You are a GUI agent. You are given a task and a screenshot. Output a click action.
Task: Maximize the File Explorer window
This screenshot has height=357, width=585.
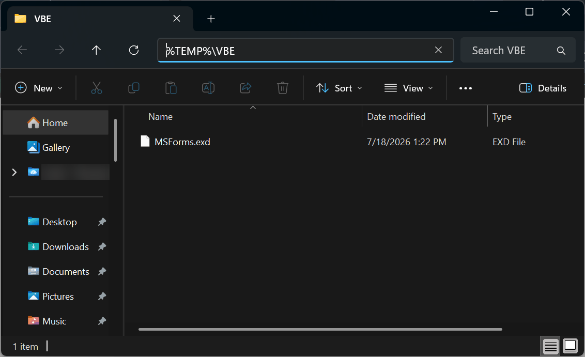[529, 11]
